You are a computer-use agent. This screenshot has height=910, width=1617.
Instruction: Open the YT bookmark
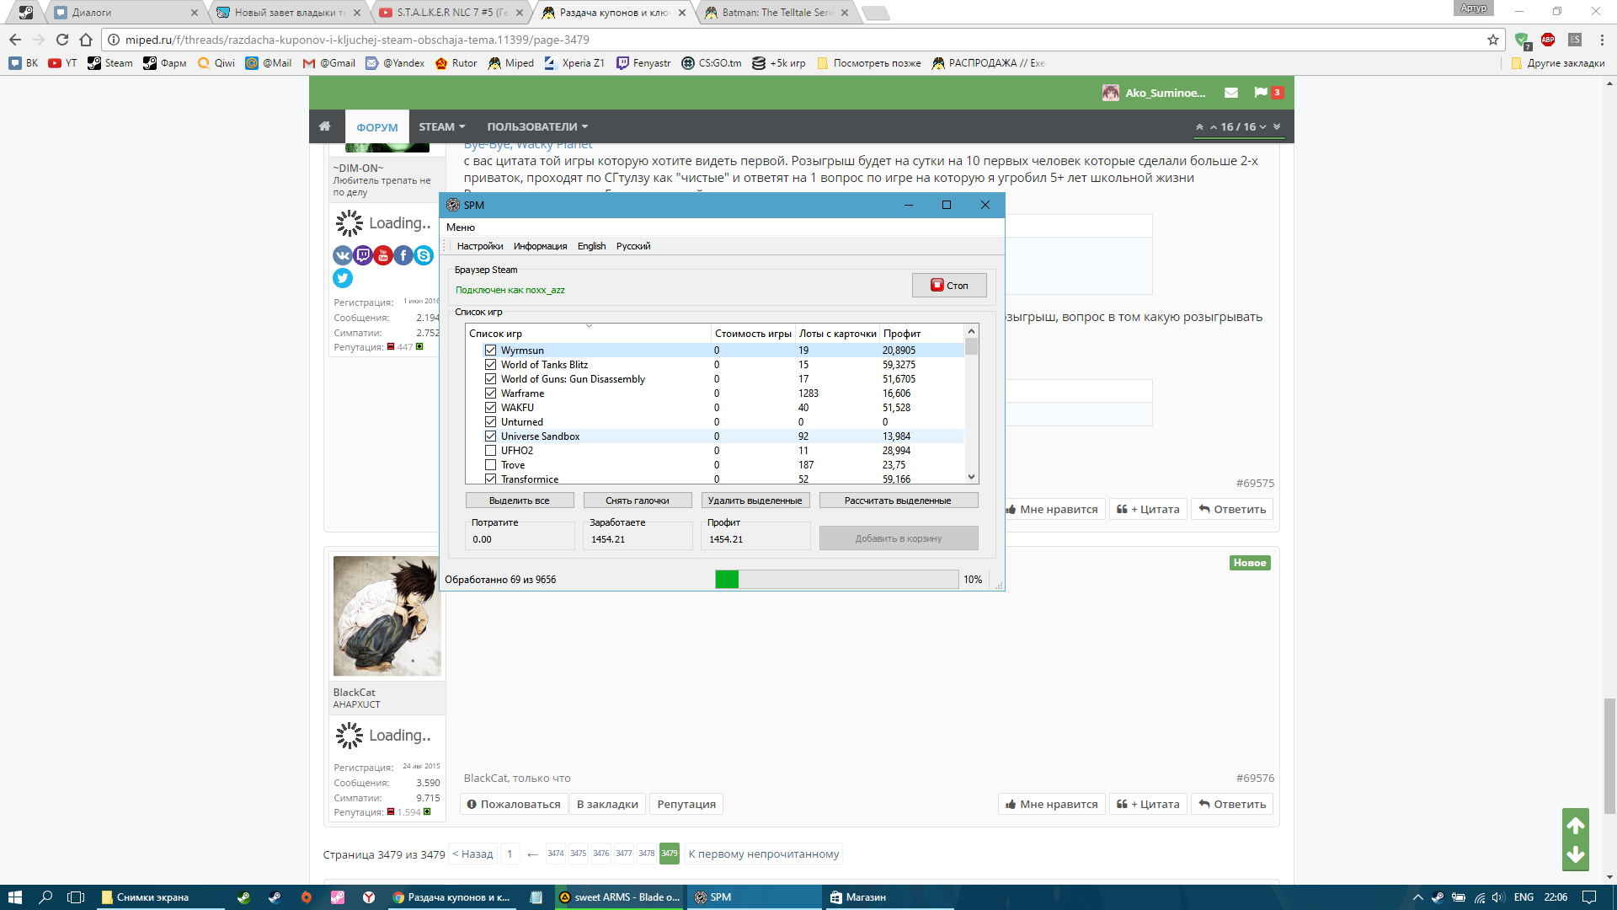(x=62, y=63)
